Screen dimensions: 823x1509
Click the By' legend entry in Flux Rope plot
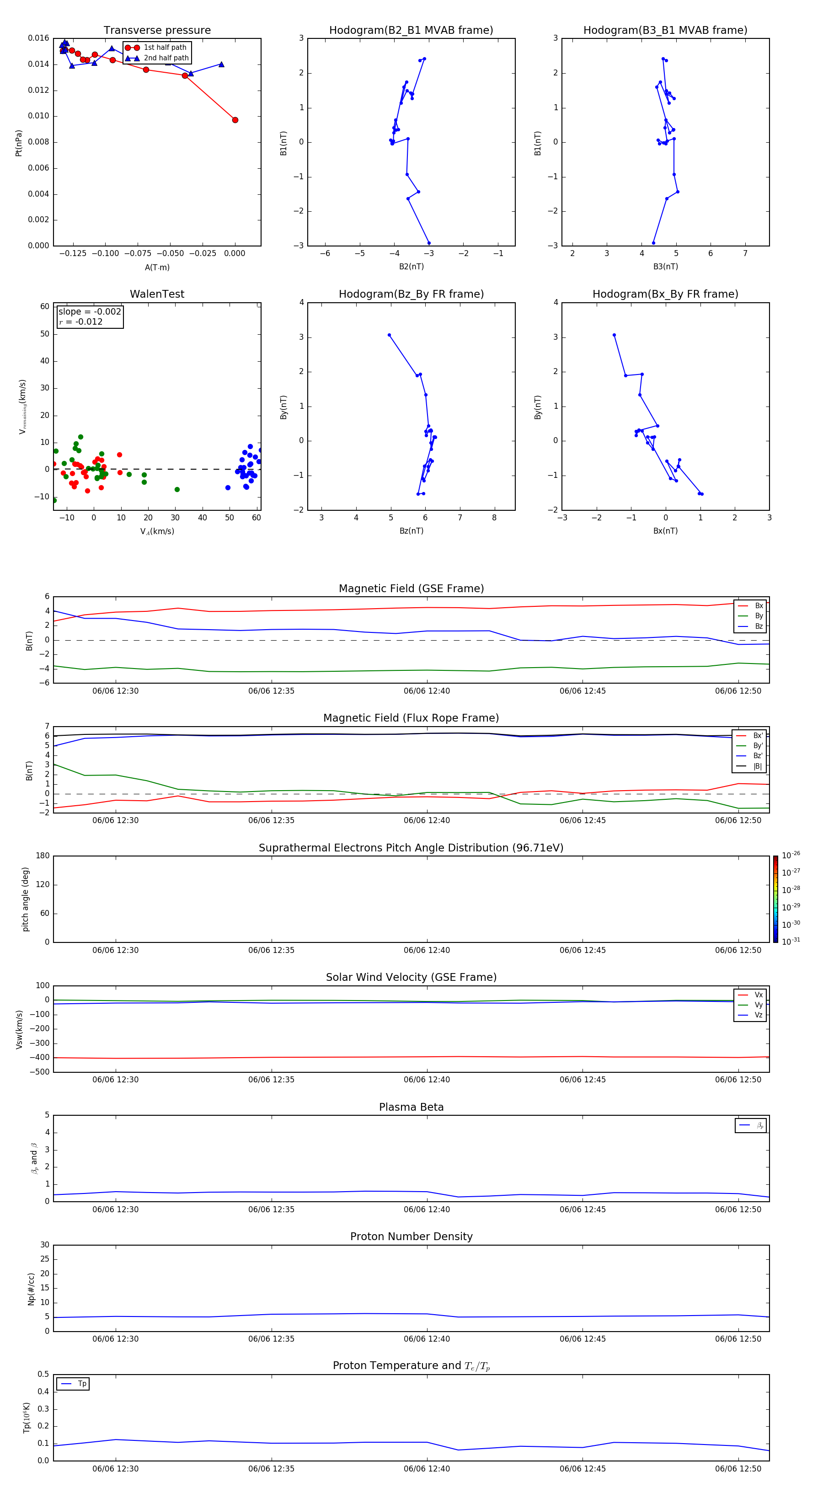click(750, 746)
